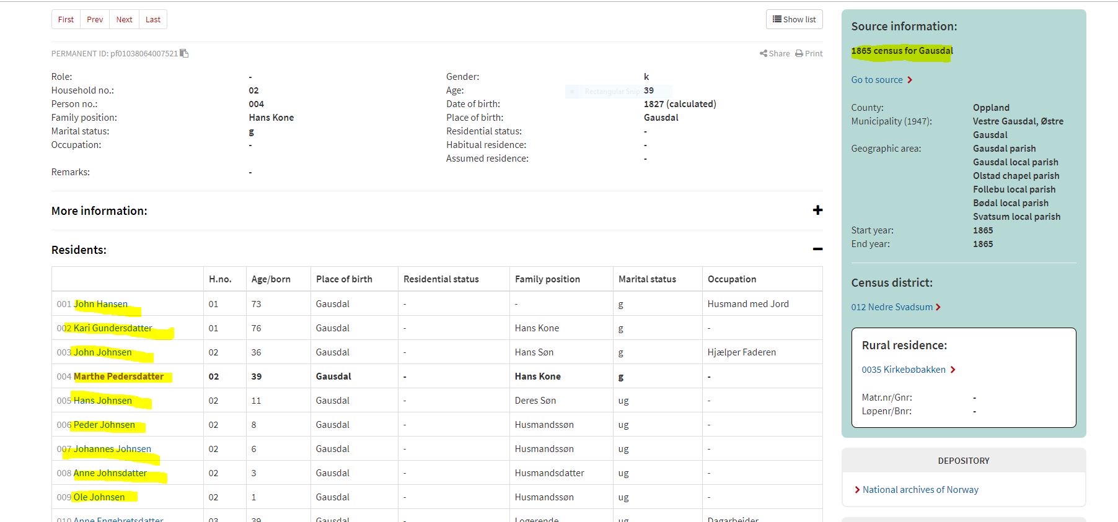
Task: Go to the Next record
Action: (x=124, y=19)
